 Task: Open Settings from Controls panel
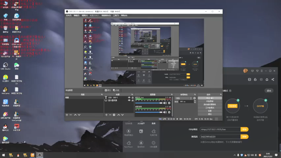tap(210, 111)
